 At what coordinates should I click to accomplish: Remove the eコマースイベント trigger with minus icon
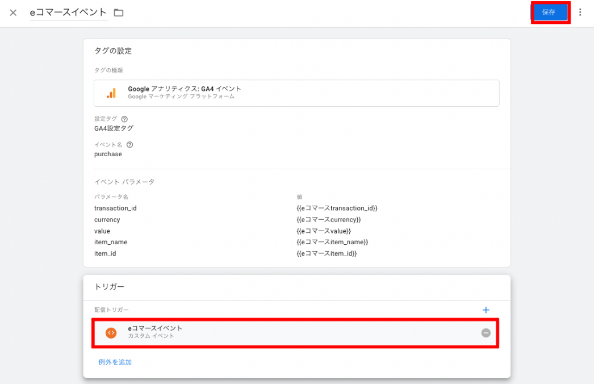click(x=486, y=333)
